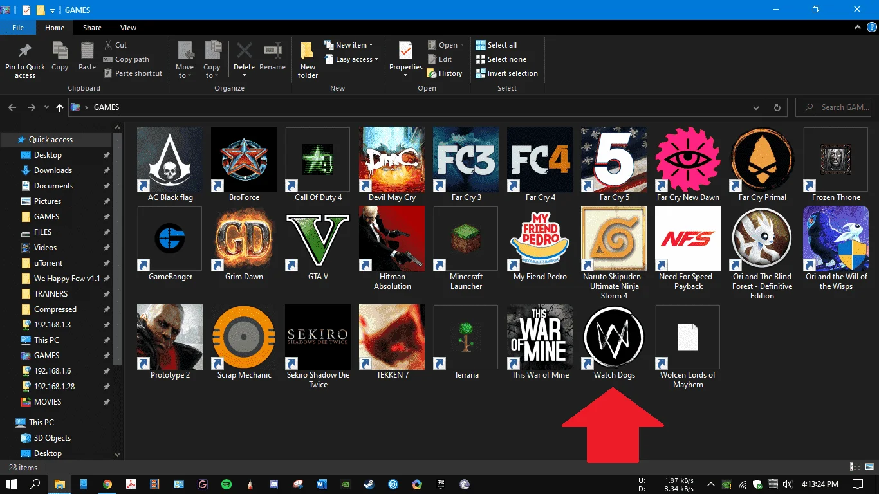Click Paste shortcut in Clipboard group
This screenshot has height=494, width=879.
pyautogui.click(x=133, y=73)
